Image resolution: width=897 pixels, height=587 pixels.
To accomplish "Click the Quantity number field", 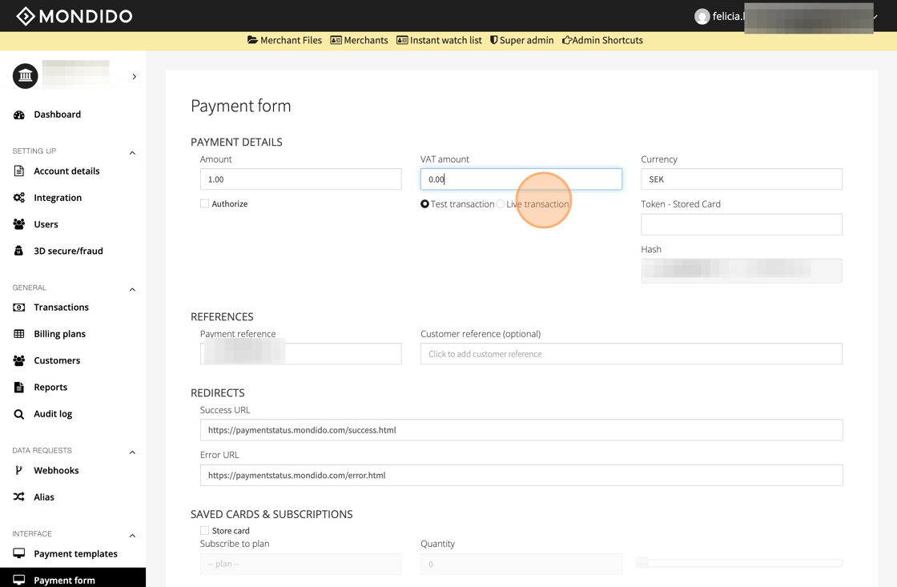I will pyautogui.click(x=521, y=564).
